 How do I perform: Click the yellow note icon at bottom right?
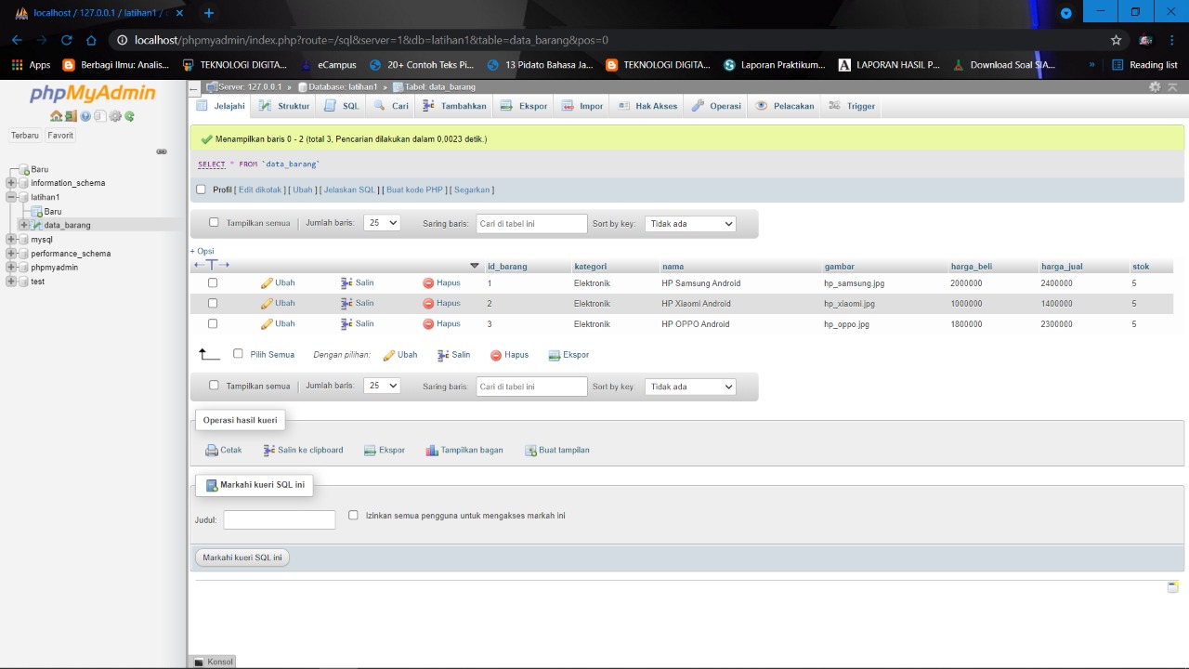(1173, 587)
